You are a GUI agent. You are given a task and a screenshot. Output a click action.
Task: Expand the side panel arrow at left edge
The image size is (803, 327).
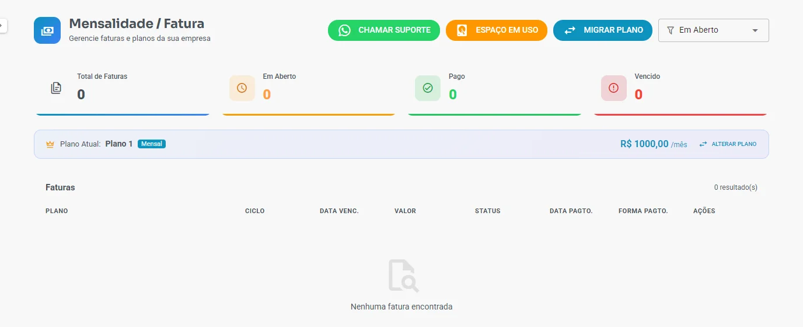point(2,25)
